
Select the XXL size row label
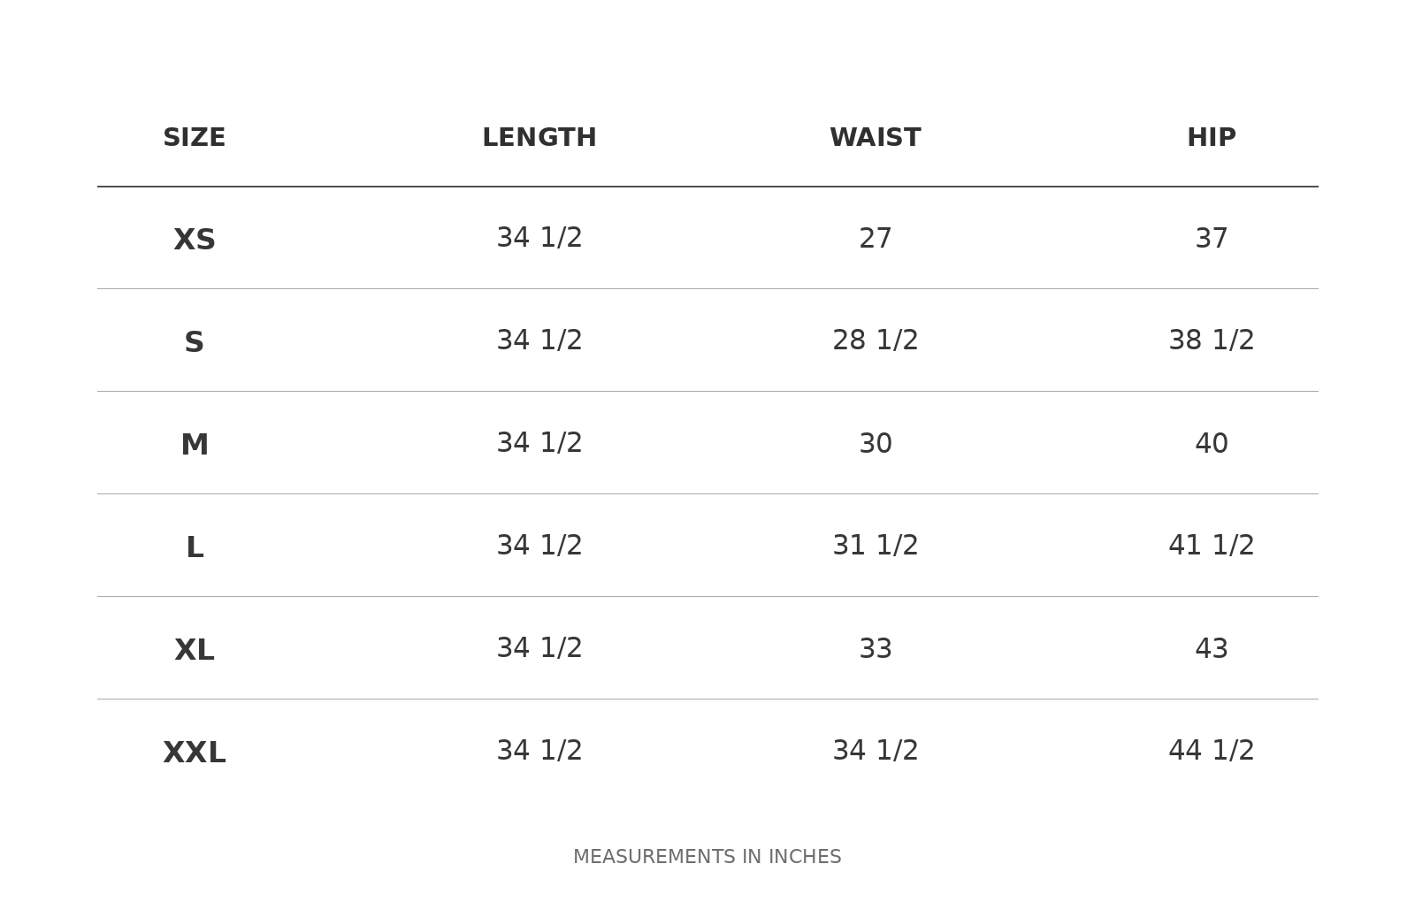(x=195, y=753)
